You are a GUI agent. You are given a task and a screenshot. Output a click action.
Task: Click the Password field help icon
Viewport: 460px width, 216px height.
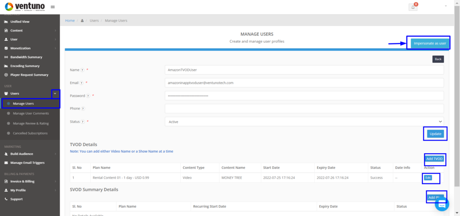88,96
